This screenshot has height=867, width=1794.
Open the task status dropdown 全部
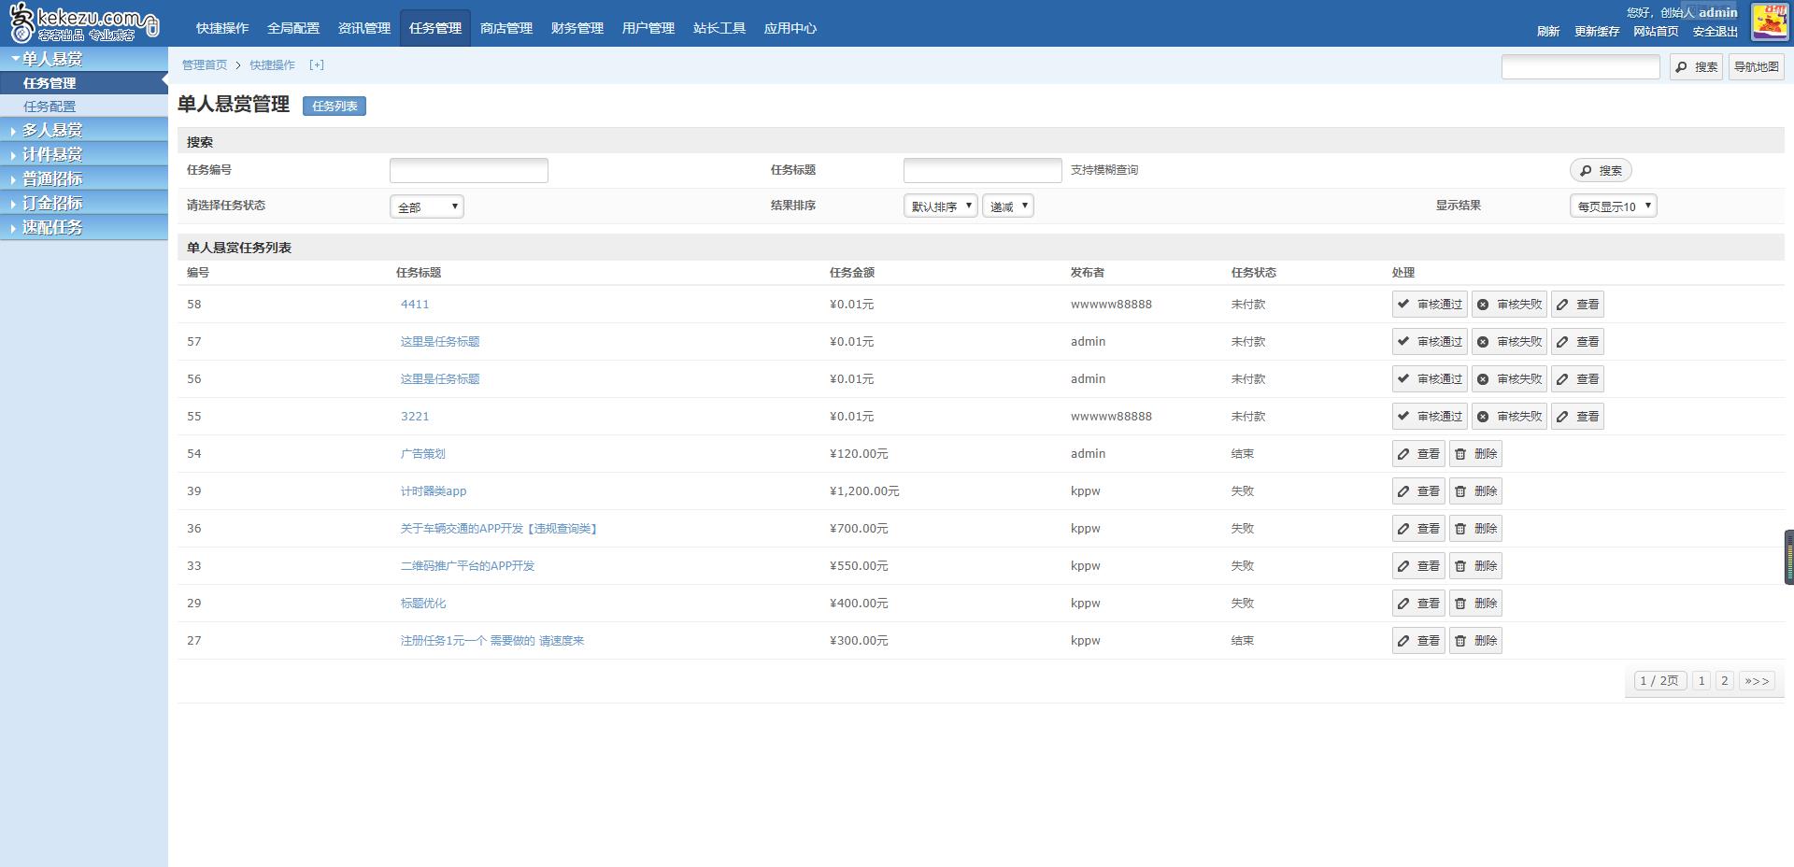(x=427, y=206)
